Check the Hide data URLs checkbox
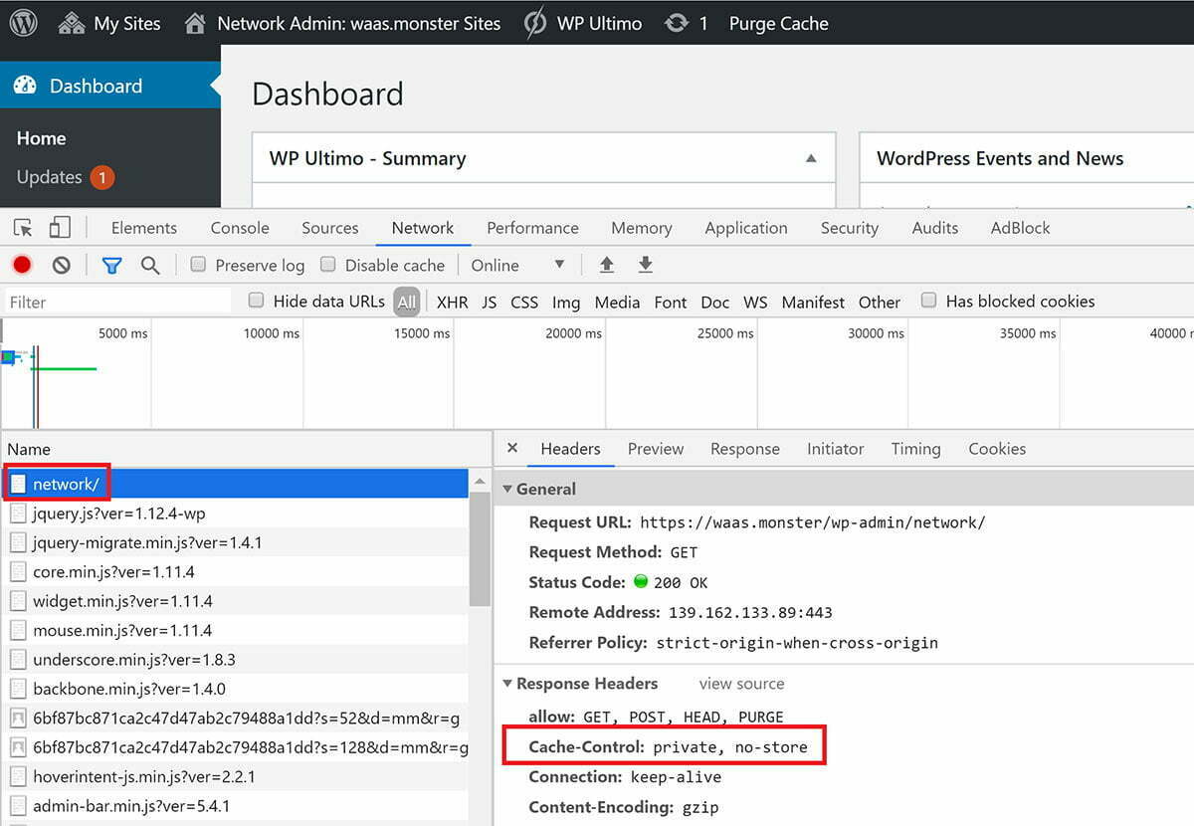The image size is (1194, 826). coord(257,301)
